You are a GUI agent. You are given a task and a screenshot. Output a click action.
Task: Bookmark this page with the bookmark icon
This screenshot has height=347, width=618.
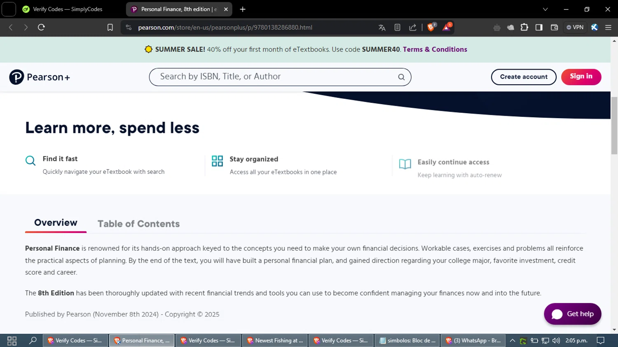pyautogui.click(x=110, y=27)
